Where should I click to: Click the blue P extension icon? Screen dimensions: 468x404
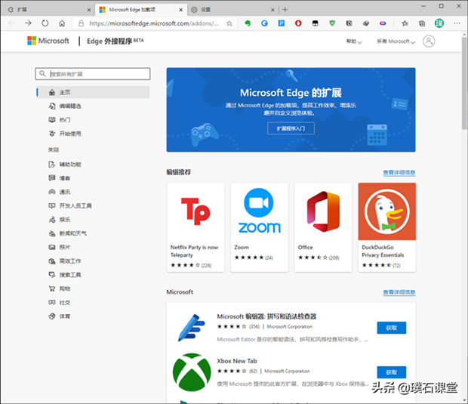click(x=281, y=23)
